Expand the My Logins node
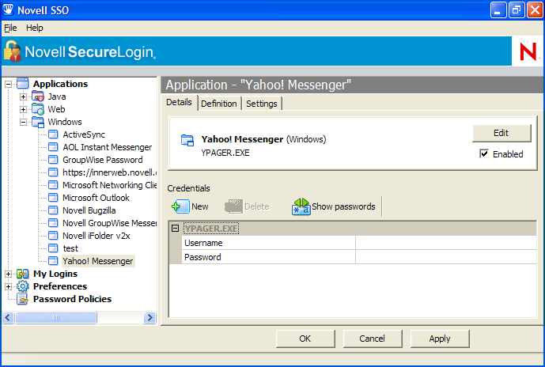The image size is (545, 367). (x=8, y=274)
